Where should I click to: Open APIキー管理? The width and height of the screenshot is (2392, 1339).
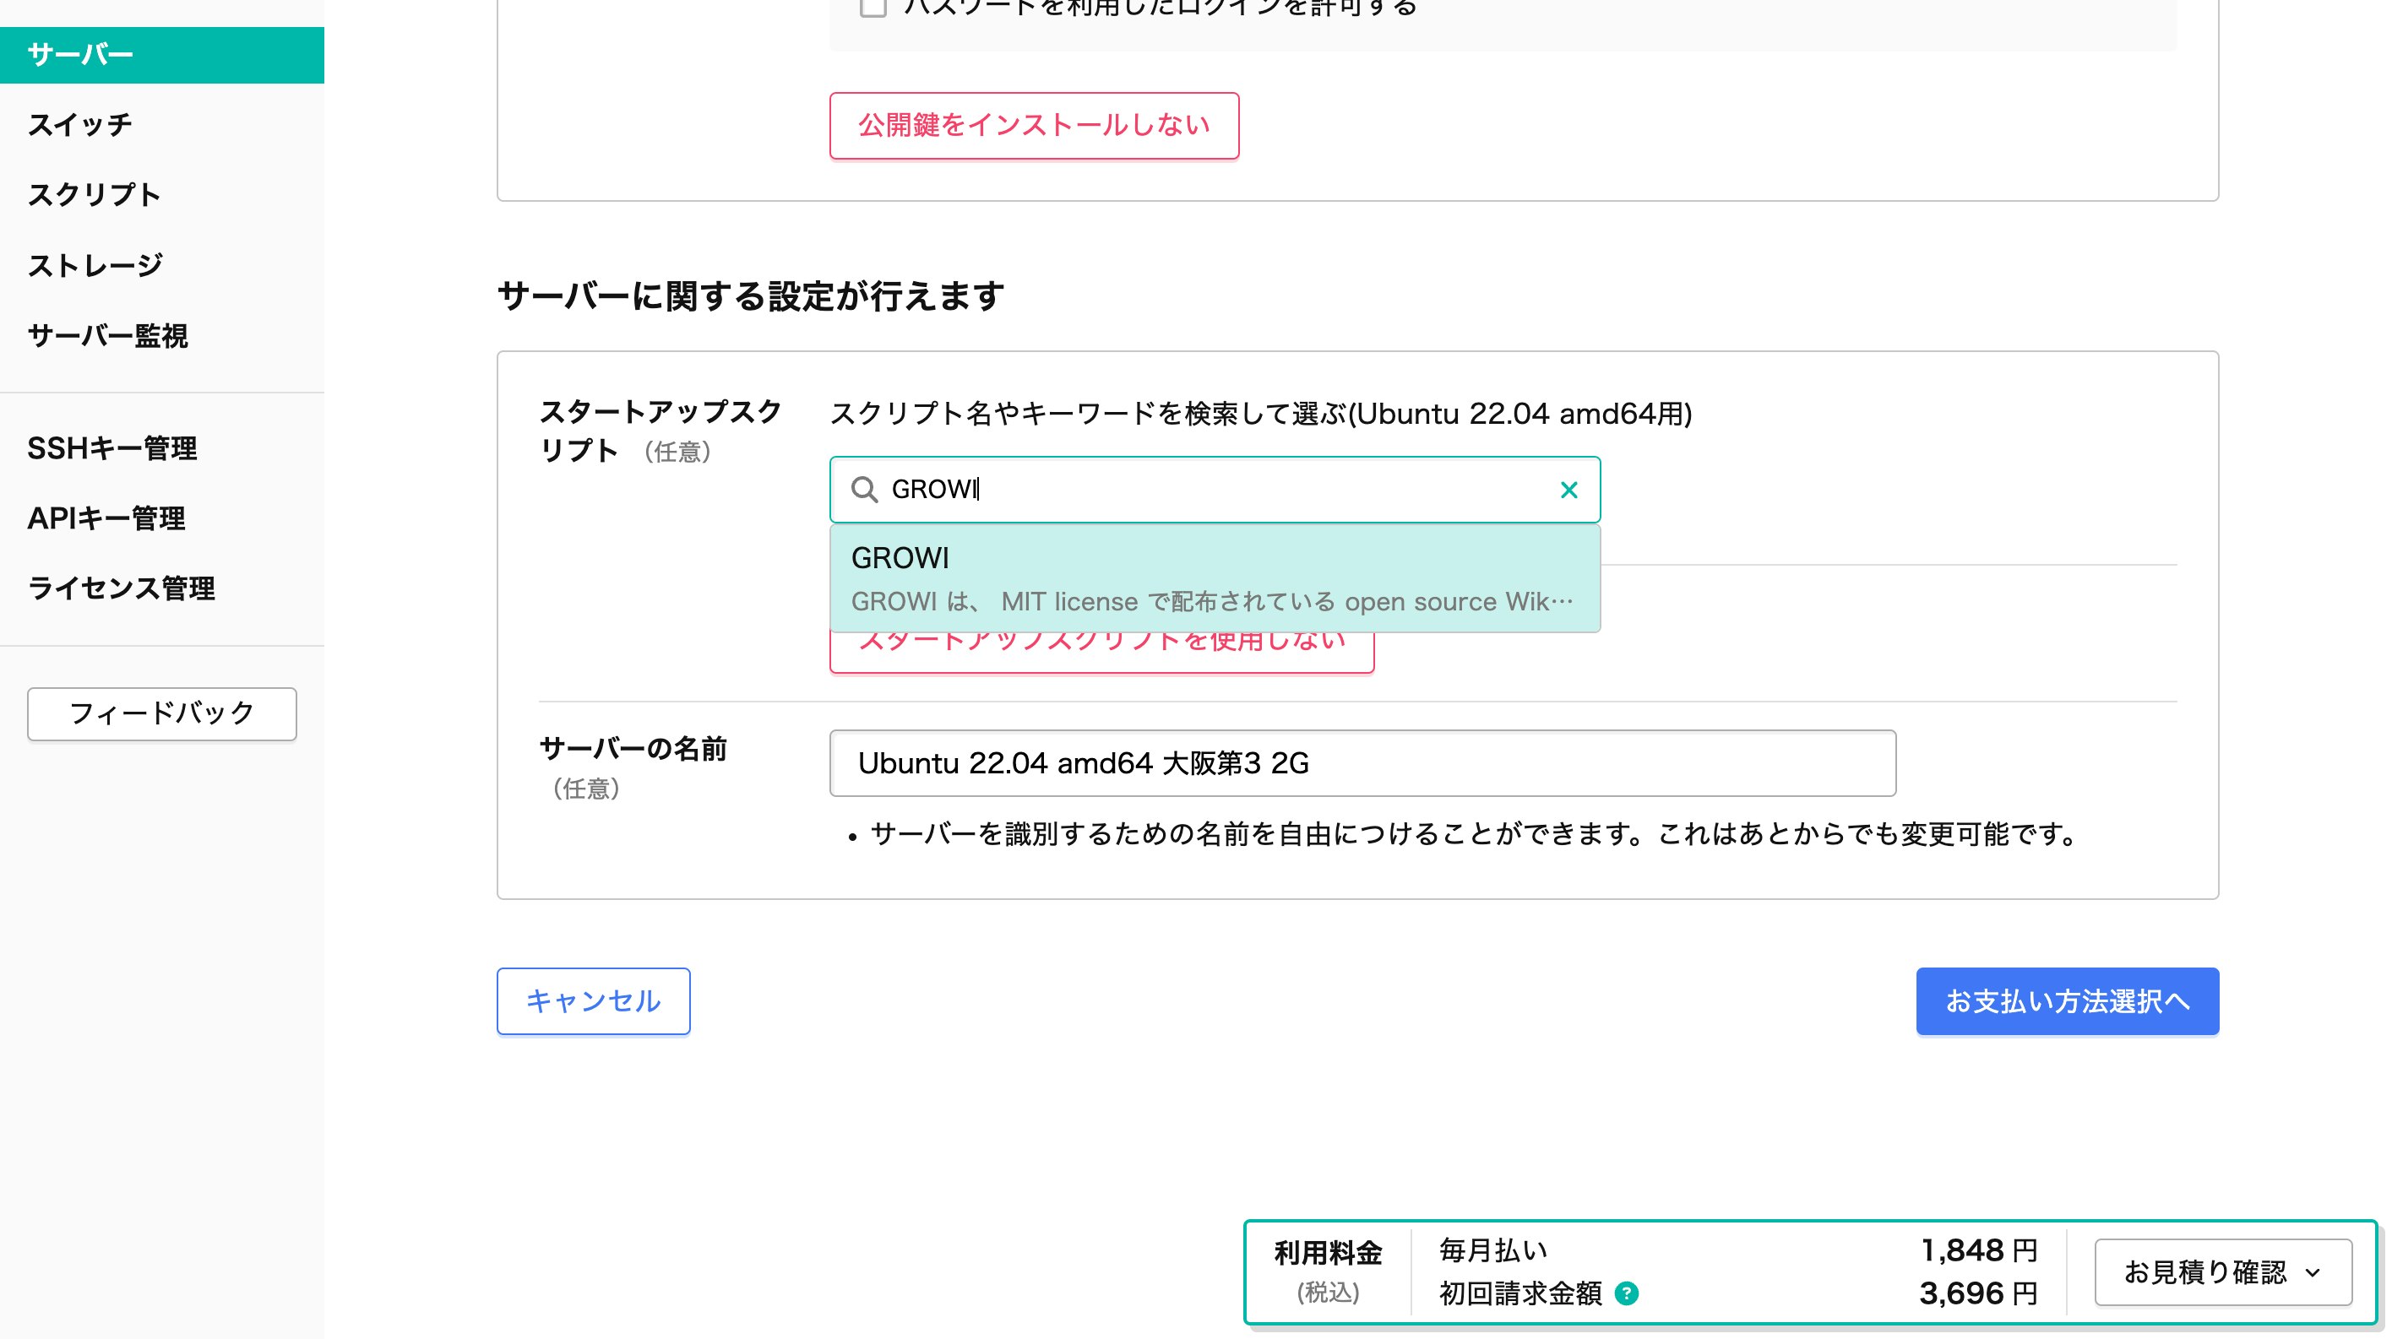(x=106, y=518)
